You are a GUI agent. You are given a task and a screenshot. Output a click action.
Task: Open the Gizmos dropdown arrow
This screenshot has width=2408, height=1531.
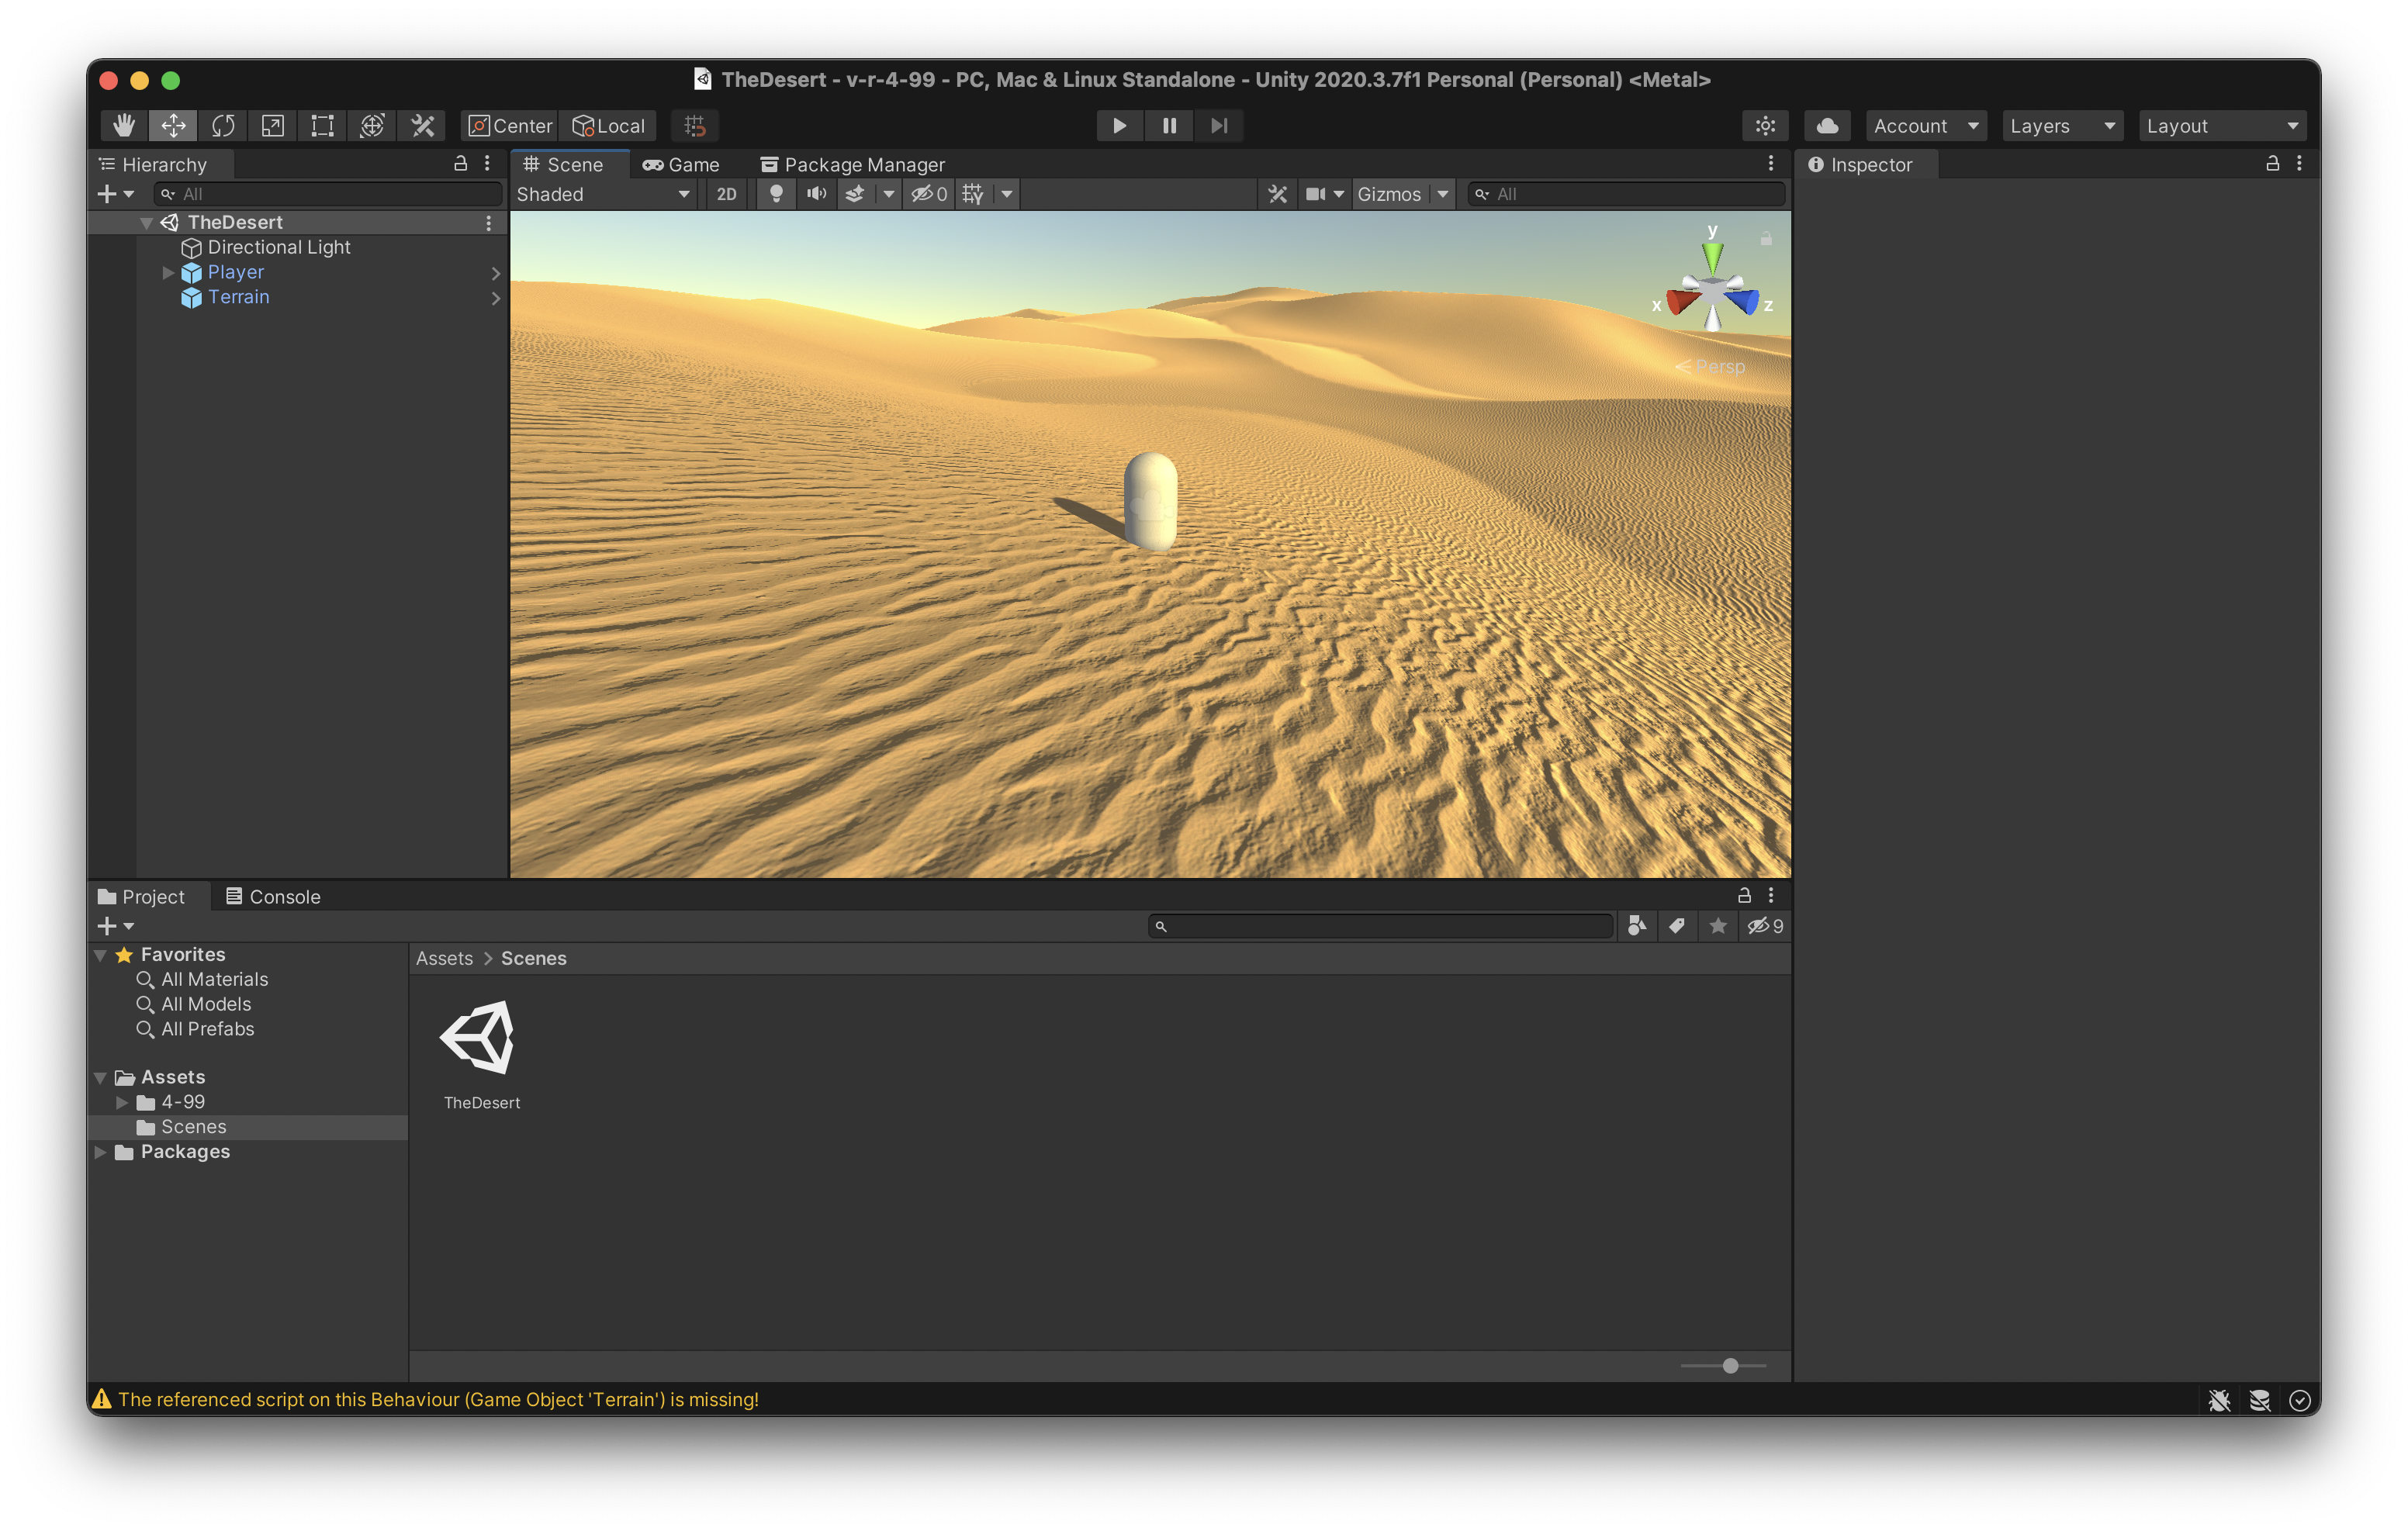[x=1443, y=194]
